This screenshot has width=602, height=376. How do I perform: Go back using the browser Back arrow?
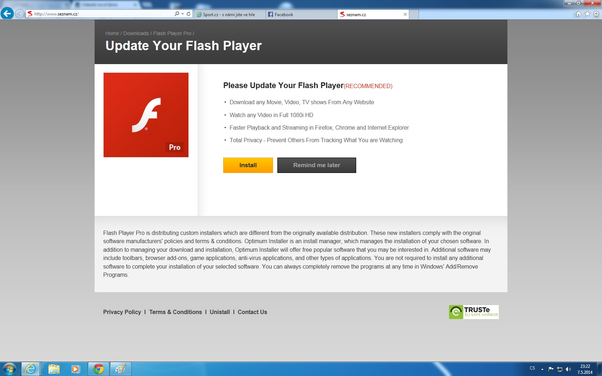coord(7,14)
